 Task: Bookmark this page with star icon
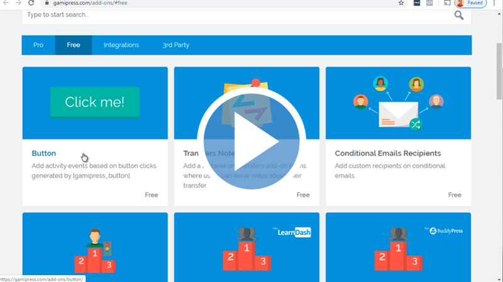pyautogui.click(x=401, y=3)
